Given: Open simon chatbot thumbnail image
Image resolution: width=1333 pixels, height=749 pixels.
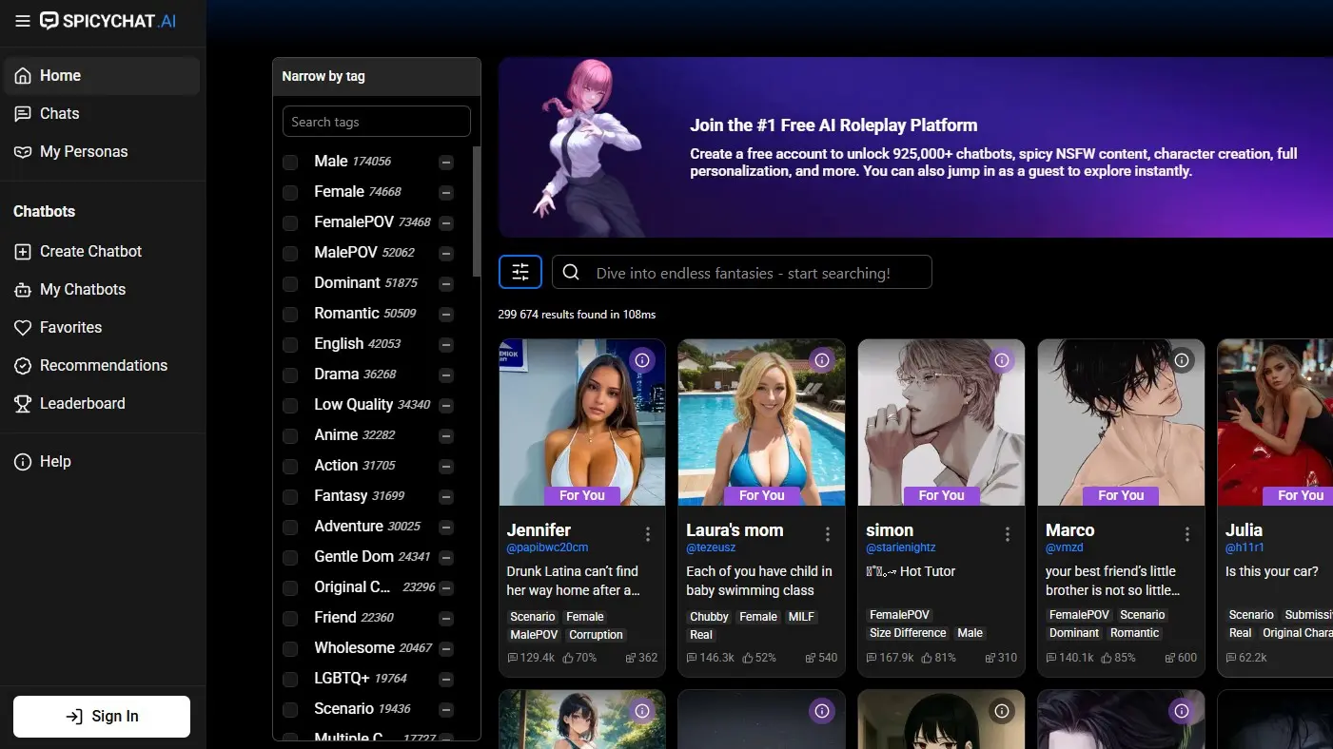Looking at the screenshot, I should (x=941, y=422).
